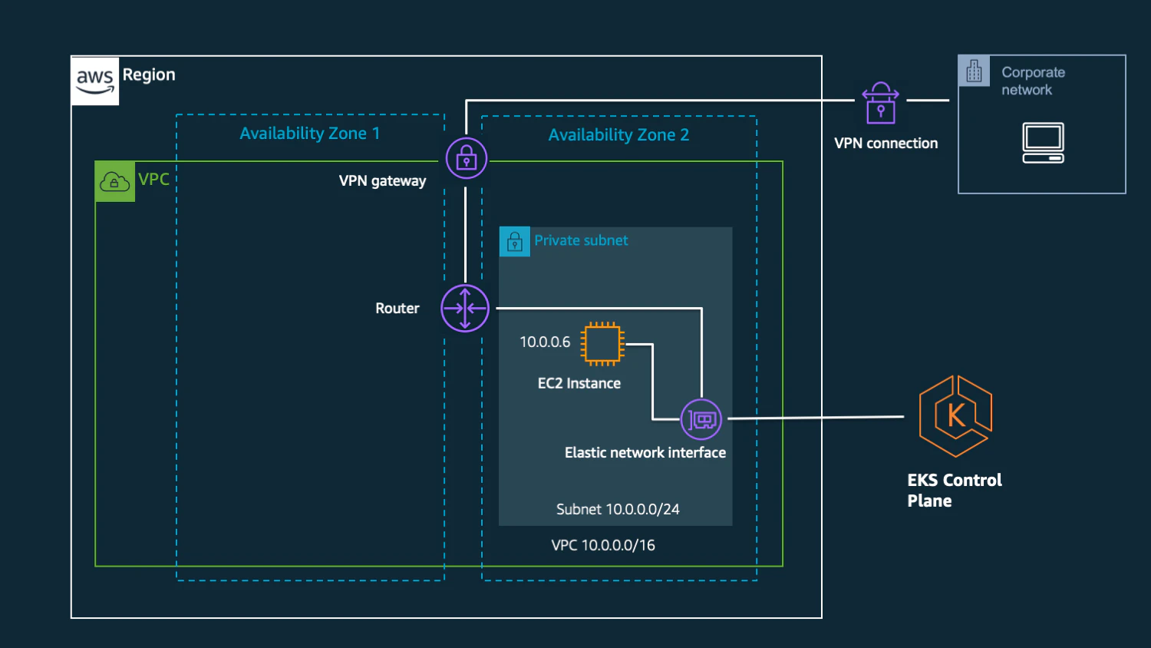Select the EKS Control Plane icon
Screen dimensions: 1151x648
[x=955, y=416]
